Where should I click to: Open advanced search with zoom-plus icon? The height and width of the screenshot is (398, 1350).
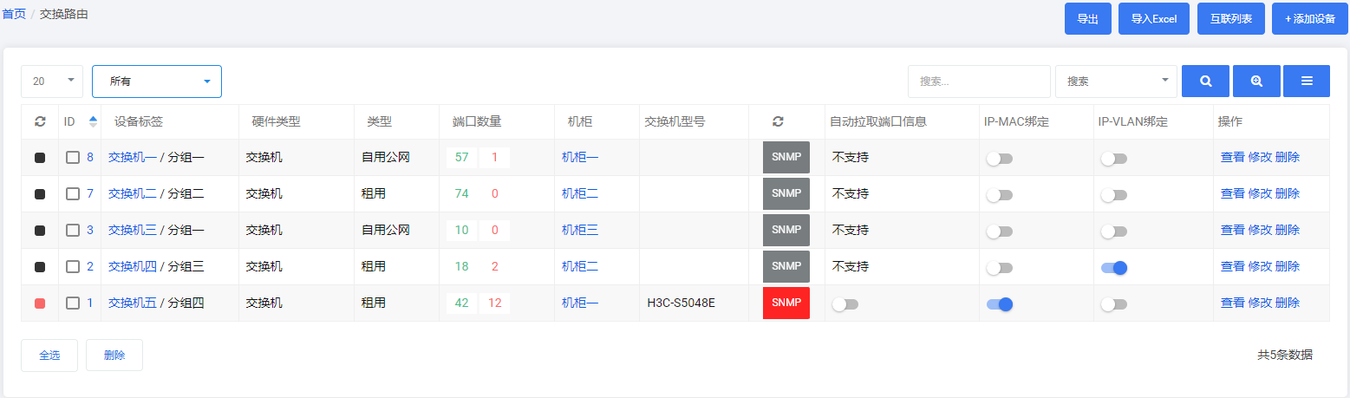1256,81
